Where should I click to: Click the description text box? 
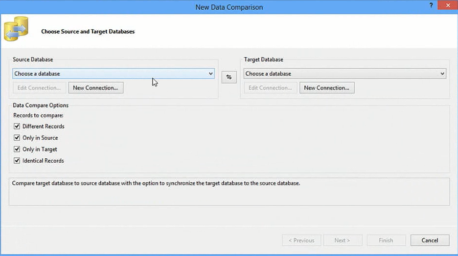coord(229,192)
